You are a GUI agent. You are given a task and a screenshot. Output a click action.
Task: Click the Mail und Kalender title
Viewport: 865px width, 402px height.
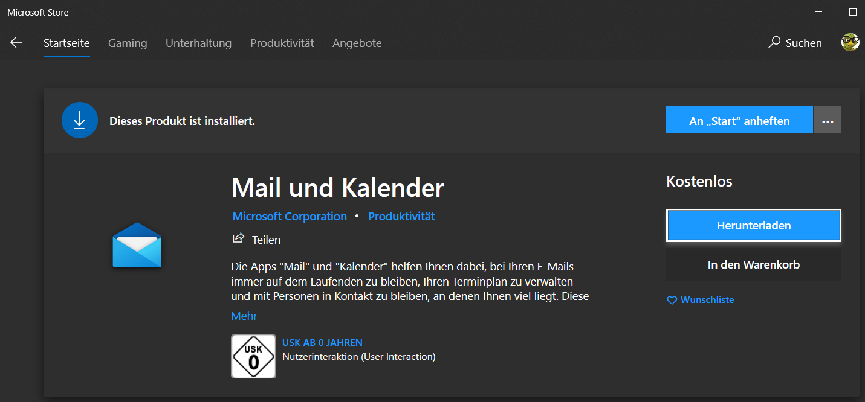pos(338,188)
